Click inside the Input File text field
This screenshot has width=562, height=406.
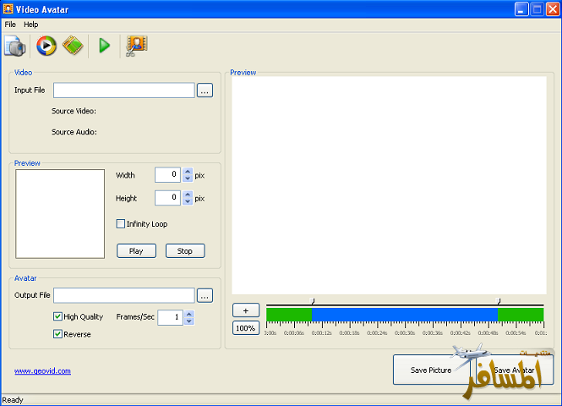coord(124,91)
